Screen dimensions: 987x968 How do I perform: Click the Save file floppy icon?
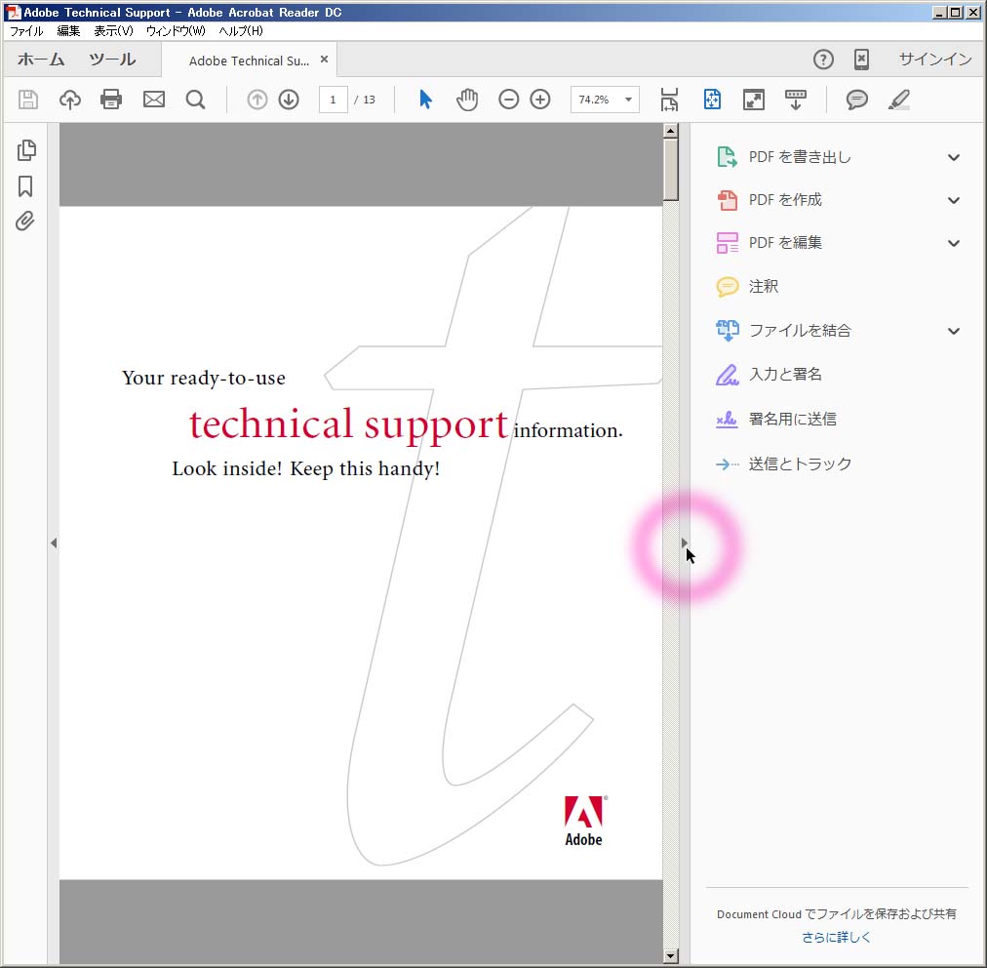(x=27, y=100)
